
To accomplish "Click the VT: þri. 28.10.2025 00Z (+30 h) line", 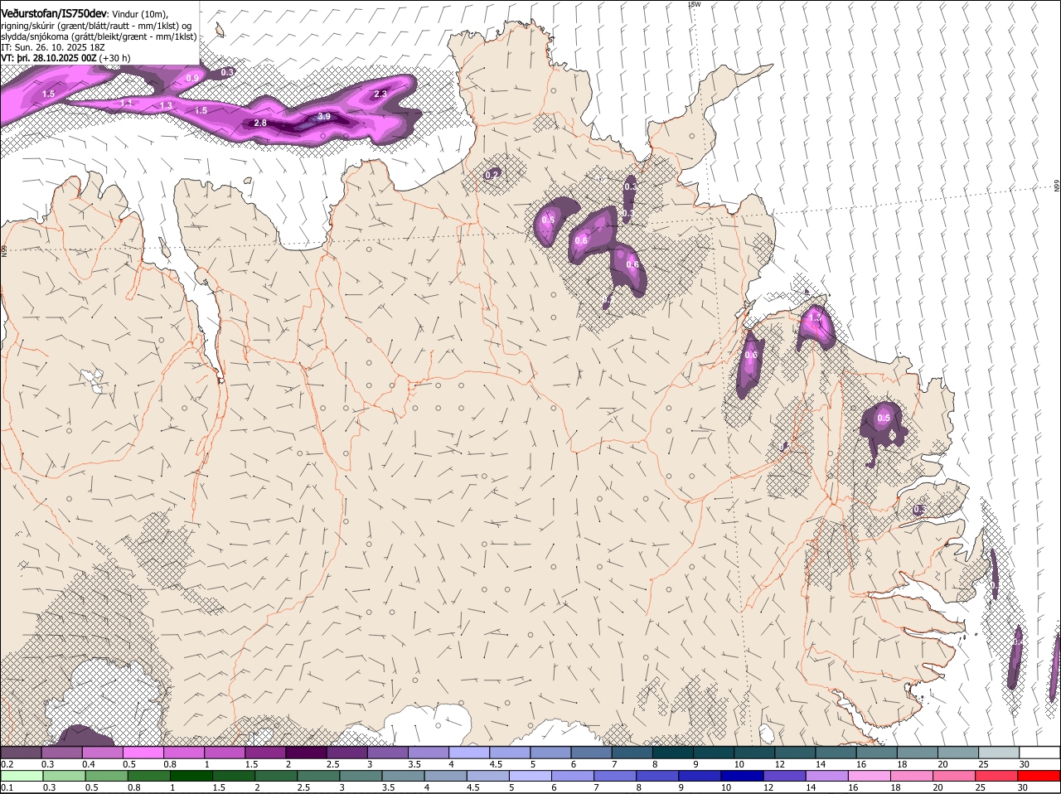I will click(x=65, y=58).
